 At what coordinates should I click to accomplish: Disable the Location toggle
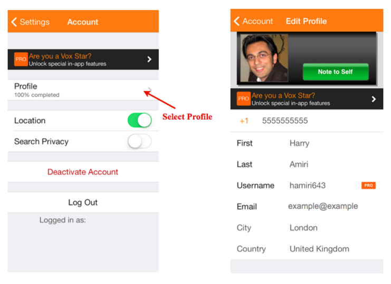140,121
